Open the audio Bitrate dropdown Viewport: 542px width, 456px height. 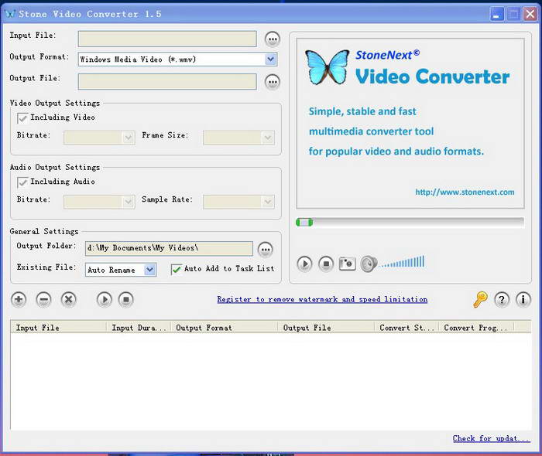coord(129,202)
